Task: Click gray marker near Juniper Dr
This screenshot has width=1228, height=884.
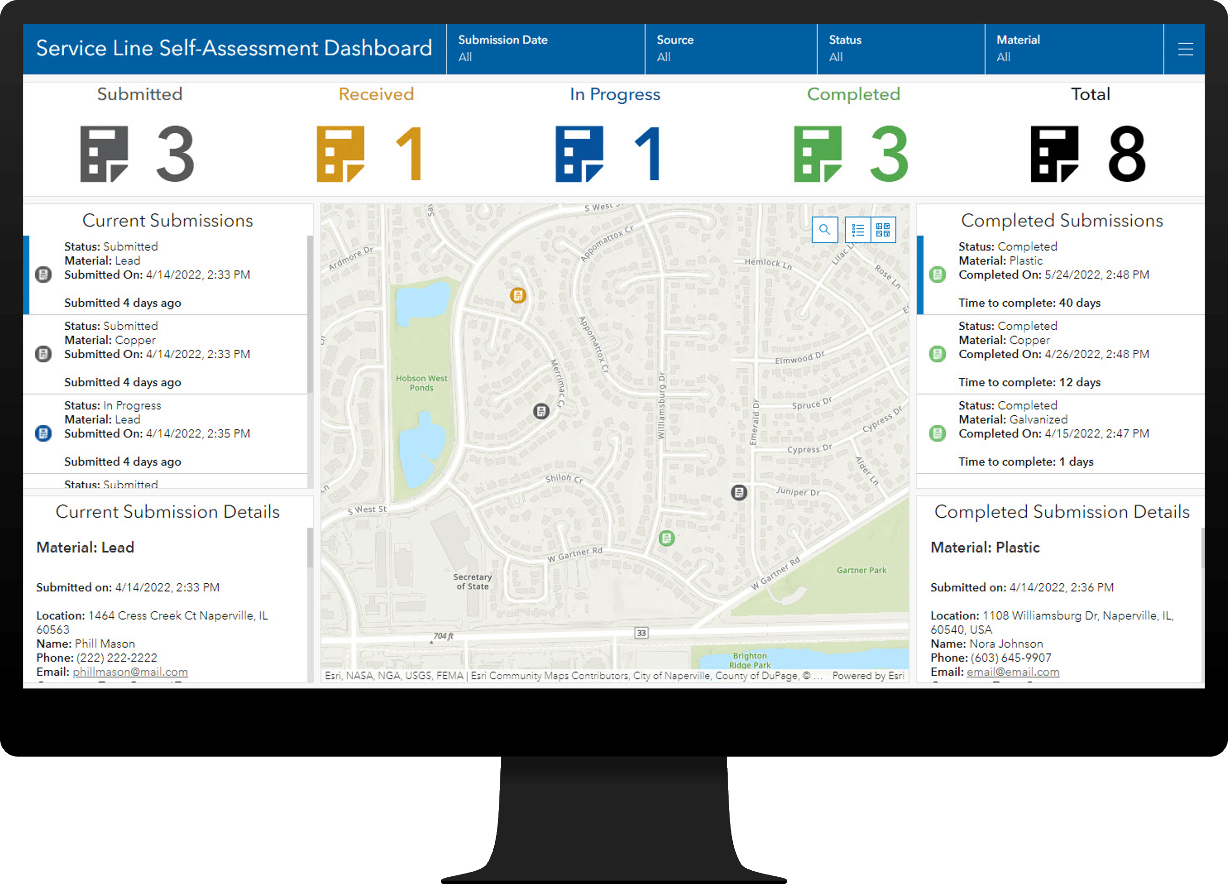Action: pyautogui.click(x=739, y=492)
